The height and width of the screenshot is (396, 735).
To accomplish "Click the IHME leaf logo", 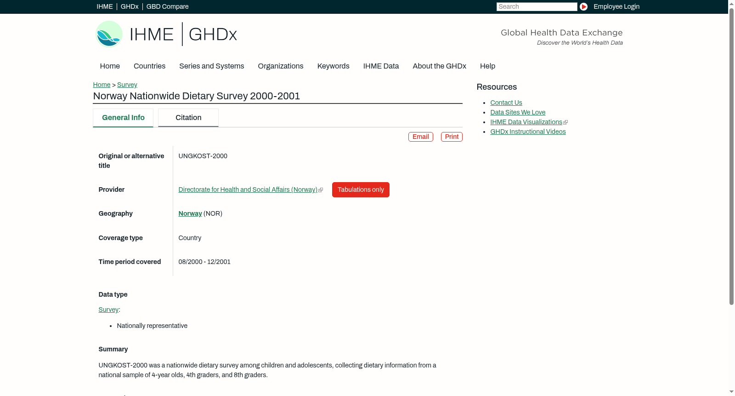I will (109, 34).
